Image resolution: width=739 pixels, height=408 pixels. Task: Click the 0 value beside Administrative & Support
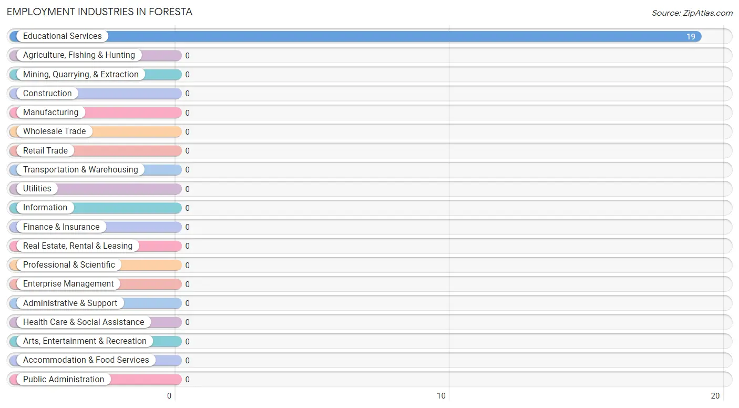(x=187, y=303)
